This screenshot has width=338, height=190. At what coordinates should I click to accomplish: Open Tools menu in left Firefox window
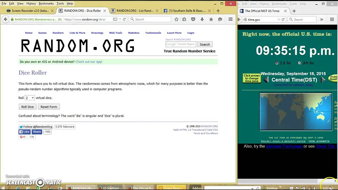pos(60,3)
